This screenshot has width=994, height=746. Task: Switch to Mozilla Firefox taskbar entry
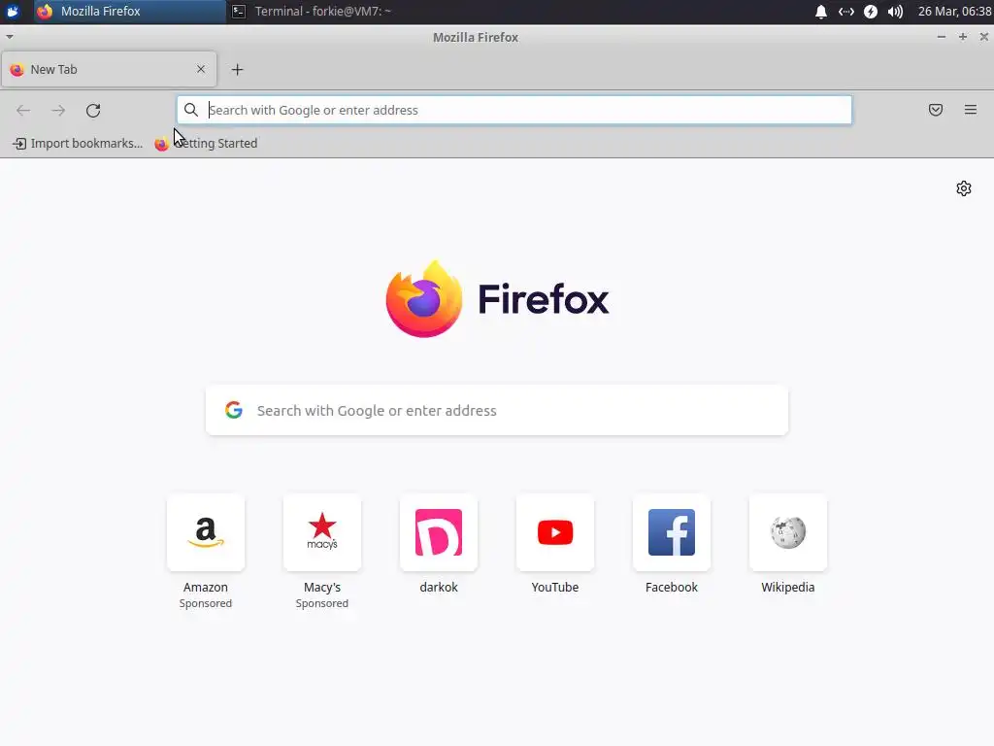[x=130, y=12]
